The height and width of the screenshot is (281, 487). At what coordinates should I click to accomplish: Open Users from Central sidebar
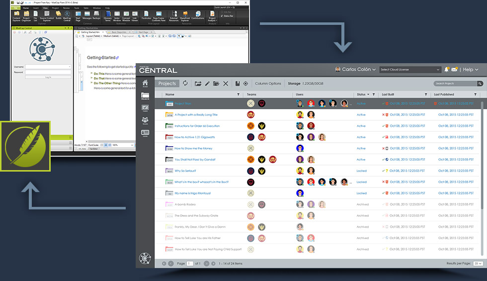point(145,133)
